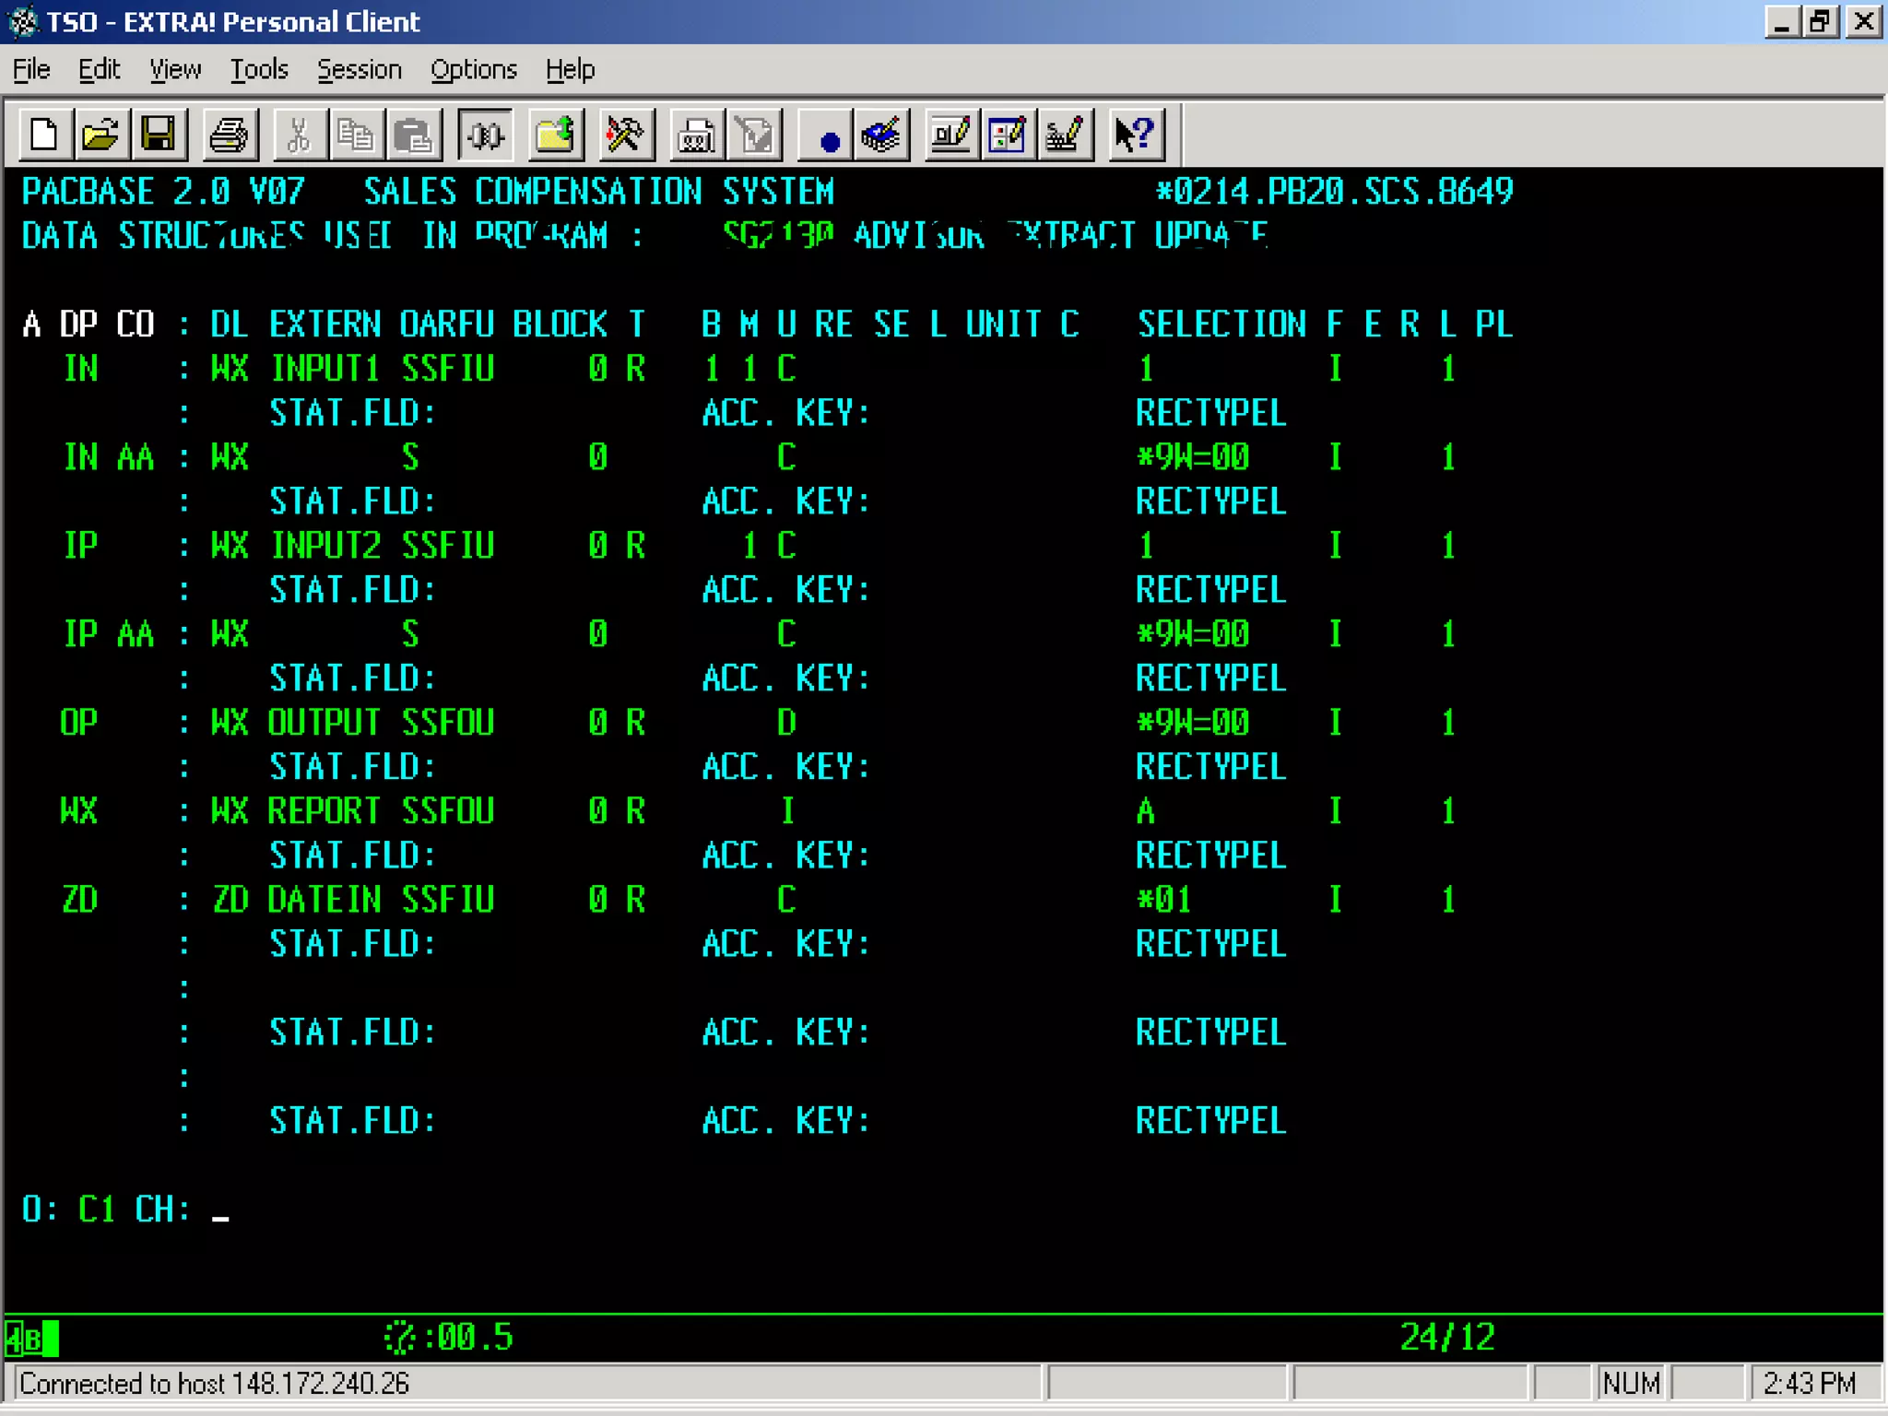Click the OUTPUT external name on OP row
The height and width of the screenshot is (1416, 1888).
click(x=324, y=723)
